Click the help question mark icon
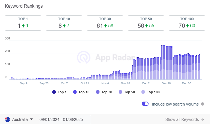Viewport: 210px width, 124px height. pos(203,104)
